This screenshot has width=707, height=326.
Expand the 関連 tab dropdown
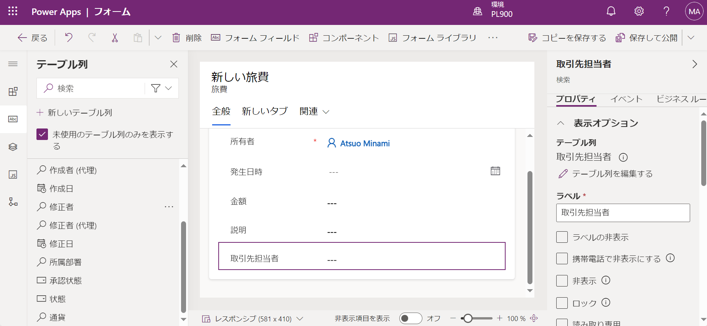click(x=326, y=112)
